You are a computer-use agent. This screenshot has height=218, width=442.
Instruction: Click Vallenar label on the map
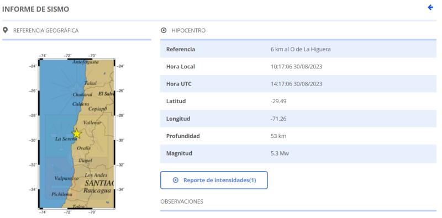(x=92, y=123)
